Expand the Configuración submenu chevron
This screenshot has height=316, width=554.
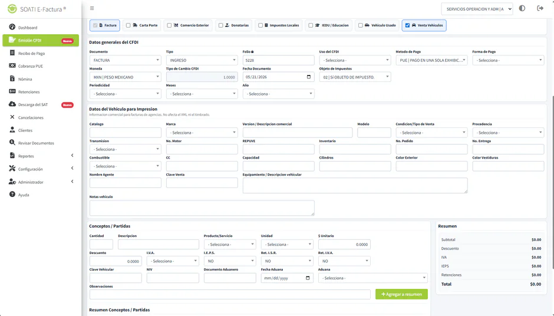72,168
